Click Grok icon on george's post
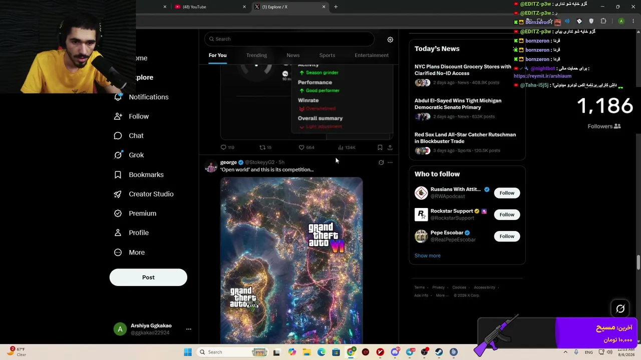Image resolution: width=641 pixels, height=360 pixels. 381,162
